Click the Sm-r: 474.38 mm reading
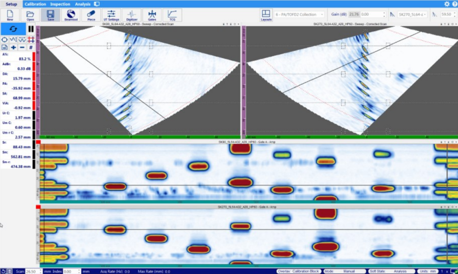The height and width of the screenshot is (274, 458). (17, 164)
